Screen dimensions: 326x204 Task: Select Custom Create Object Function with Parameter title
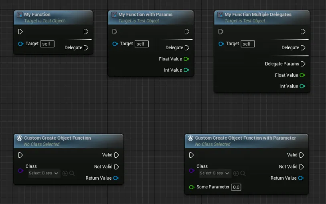(245, 138)
